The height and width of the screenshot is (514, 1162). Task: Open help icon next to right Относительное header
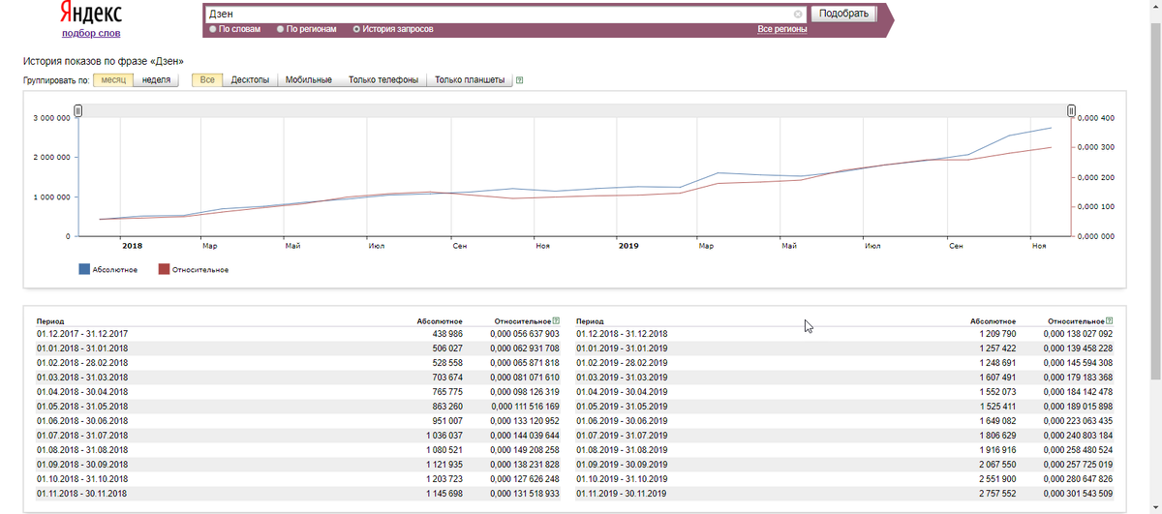point(1110,320)
